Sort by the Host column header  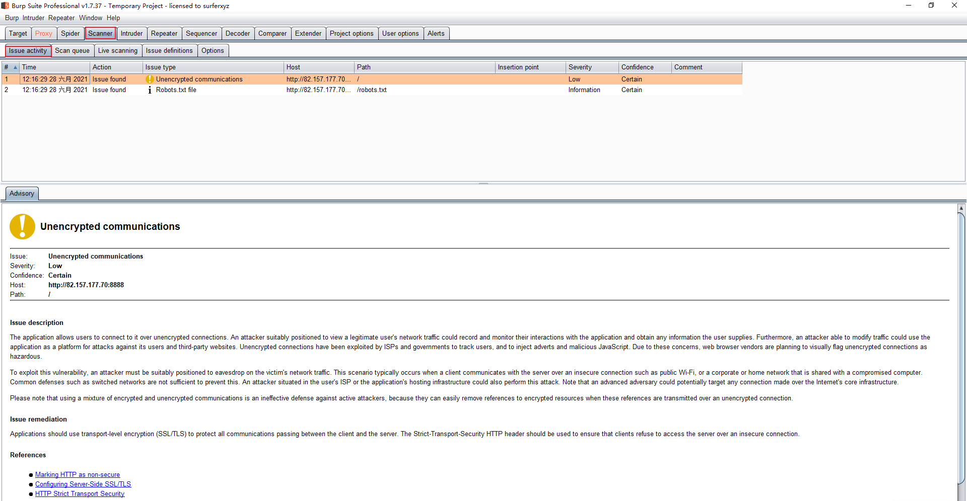click(x=319, y=67)
